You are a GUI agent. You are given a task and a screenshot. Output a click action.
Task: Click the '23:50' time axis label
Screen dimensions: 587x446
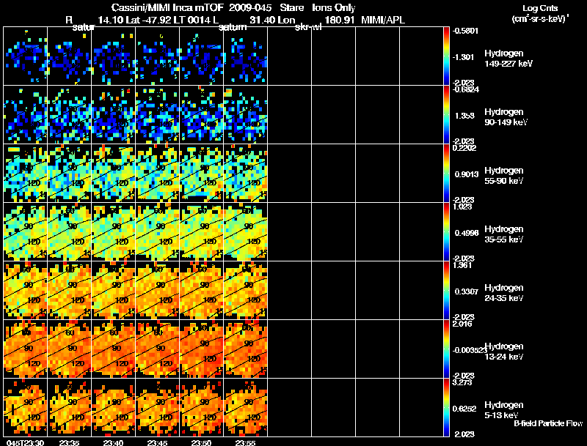point(201,443)
